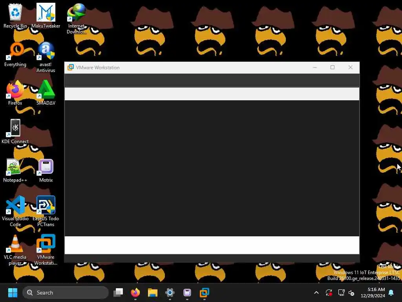This screenshot has height=302, width=402.
Task: Launch Motrix from the desktop
Action: pyautogui.click(x=46, y=170)
